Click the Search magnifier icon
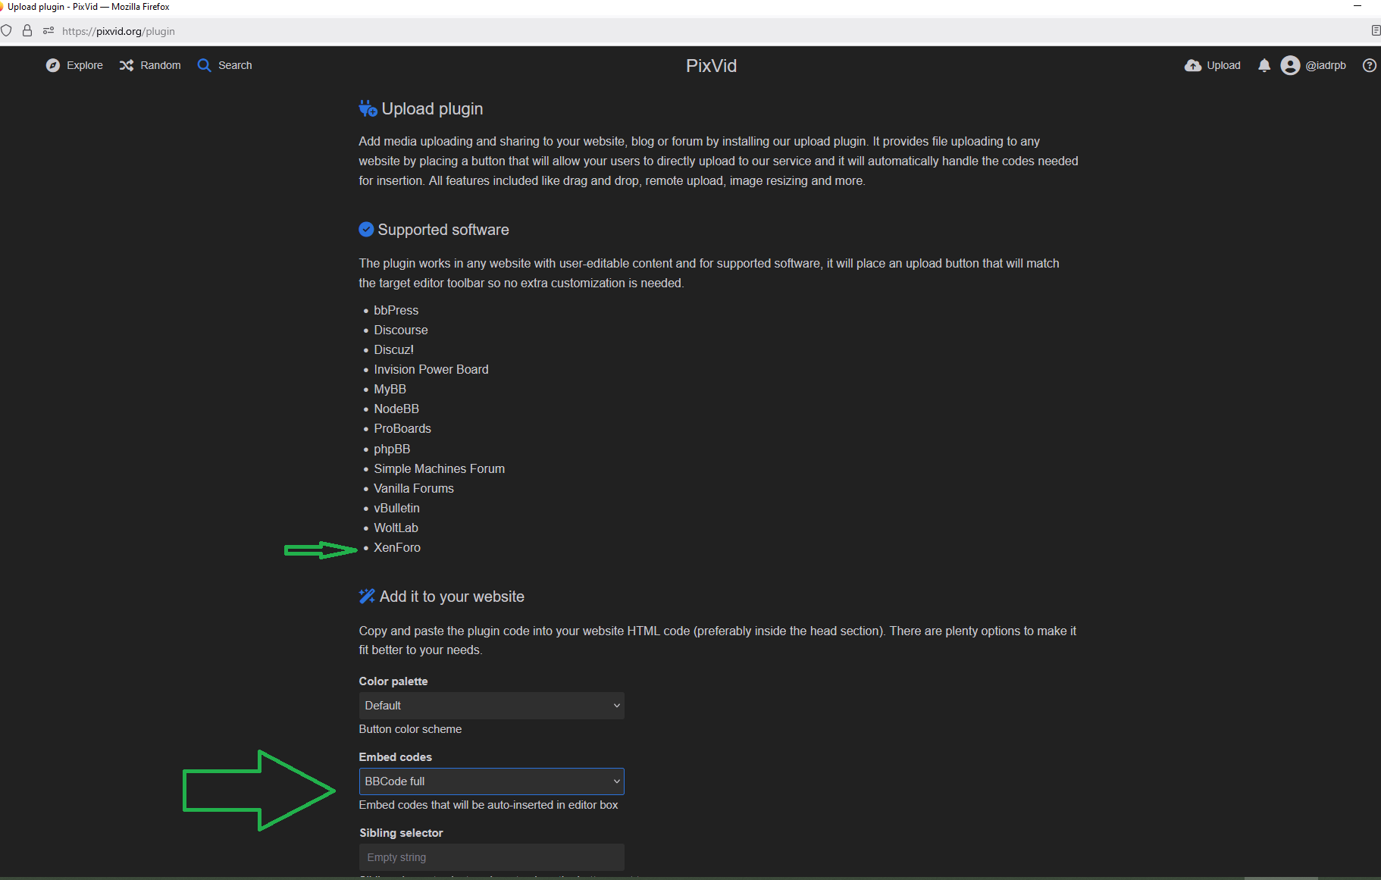 (204, 65)
